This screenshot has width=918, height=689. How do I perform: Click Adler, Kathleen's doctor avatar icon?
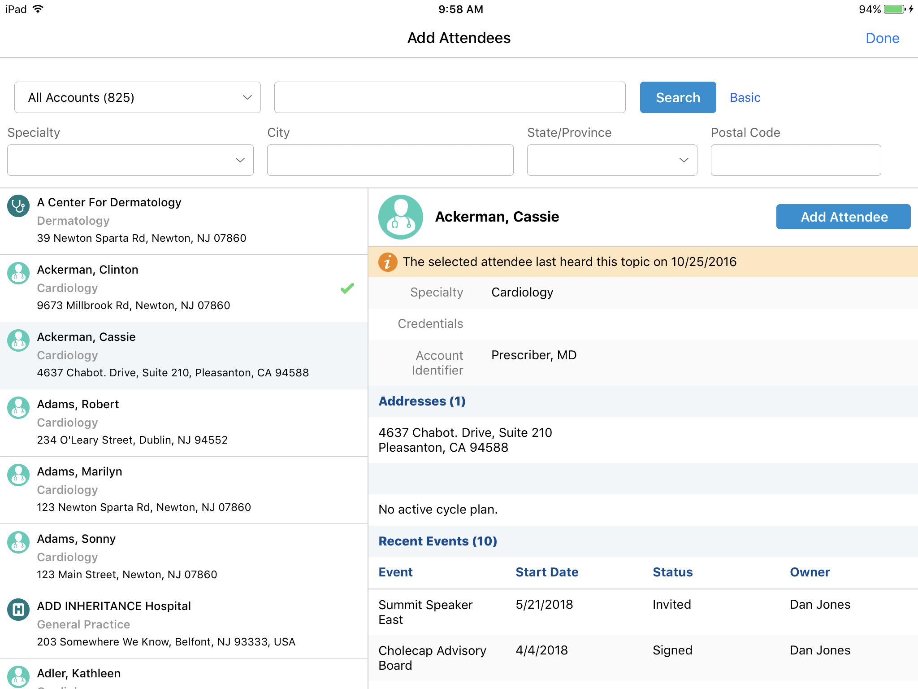click(18, 677)
